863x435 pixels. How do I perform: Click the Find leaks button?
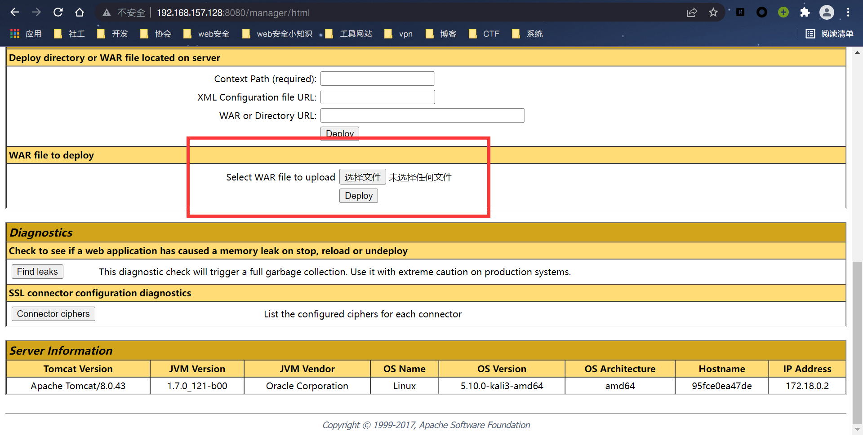tap(37, 272)
